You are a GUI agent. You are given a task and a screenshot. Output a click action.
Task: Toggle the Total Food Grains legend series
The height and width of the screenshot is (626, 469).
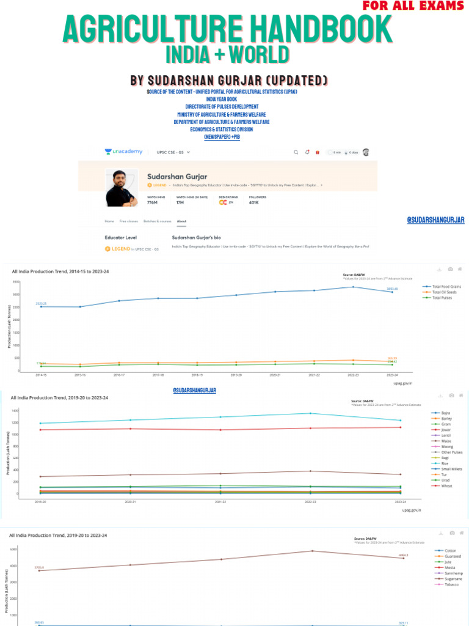442,287
